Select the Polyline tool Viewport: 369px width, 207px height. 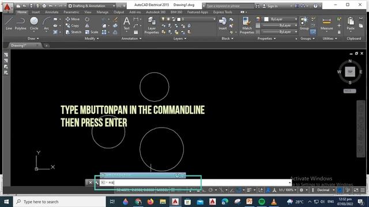click(21, 24)
